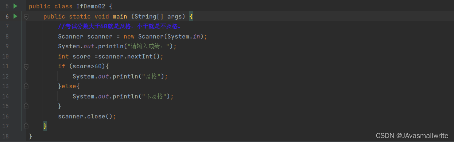454x142 pixels.
Task: Click the highlighted opening brace on line 6
Action: 191,16
